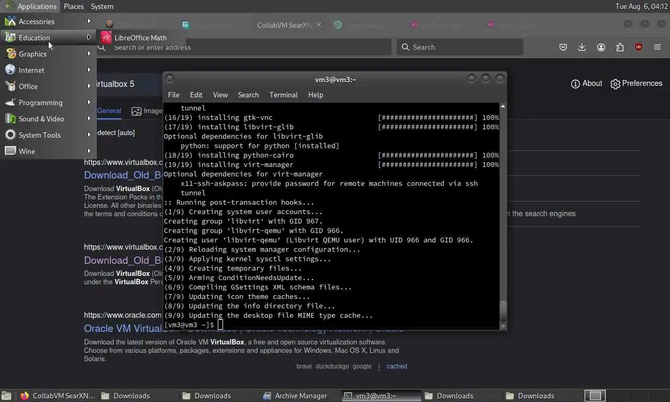670x402 pixels.
Task: Click the Graphics palette icon
Action: pyautogui.click(x=10, y=54)
